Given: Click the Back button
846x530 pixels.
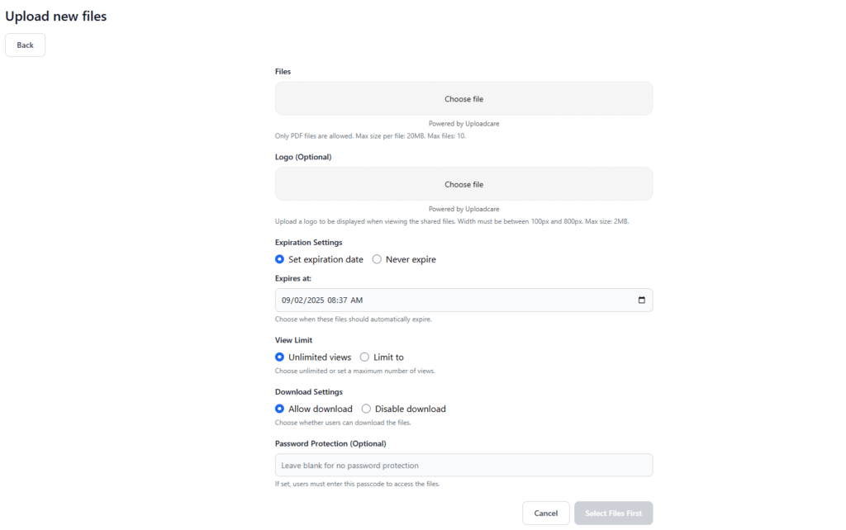Looking at the screenshot, I should click(x=24, y=45).
